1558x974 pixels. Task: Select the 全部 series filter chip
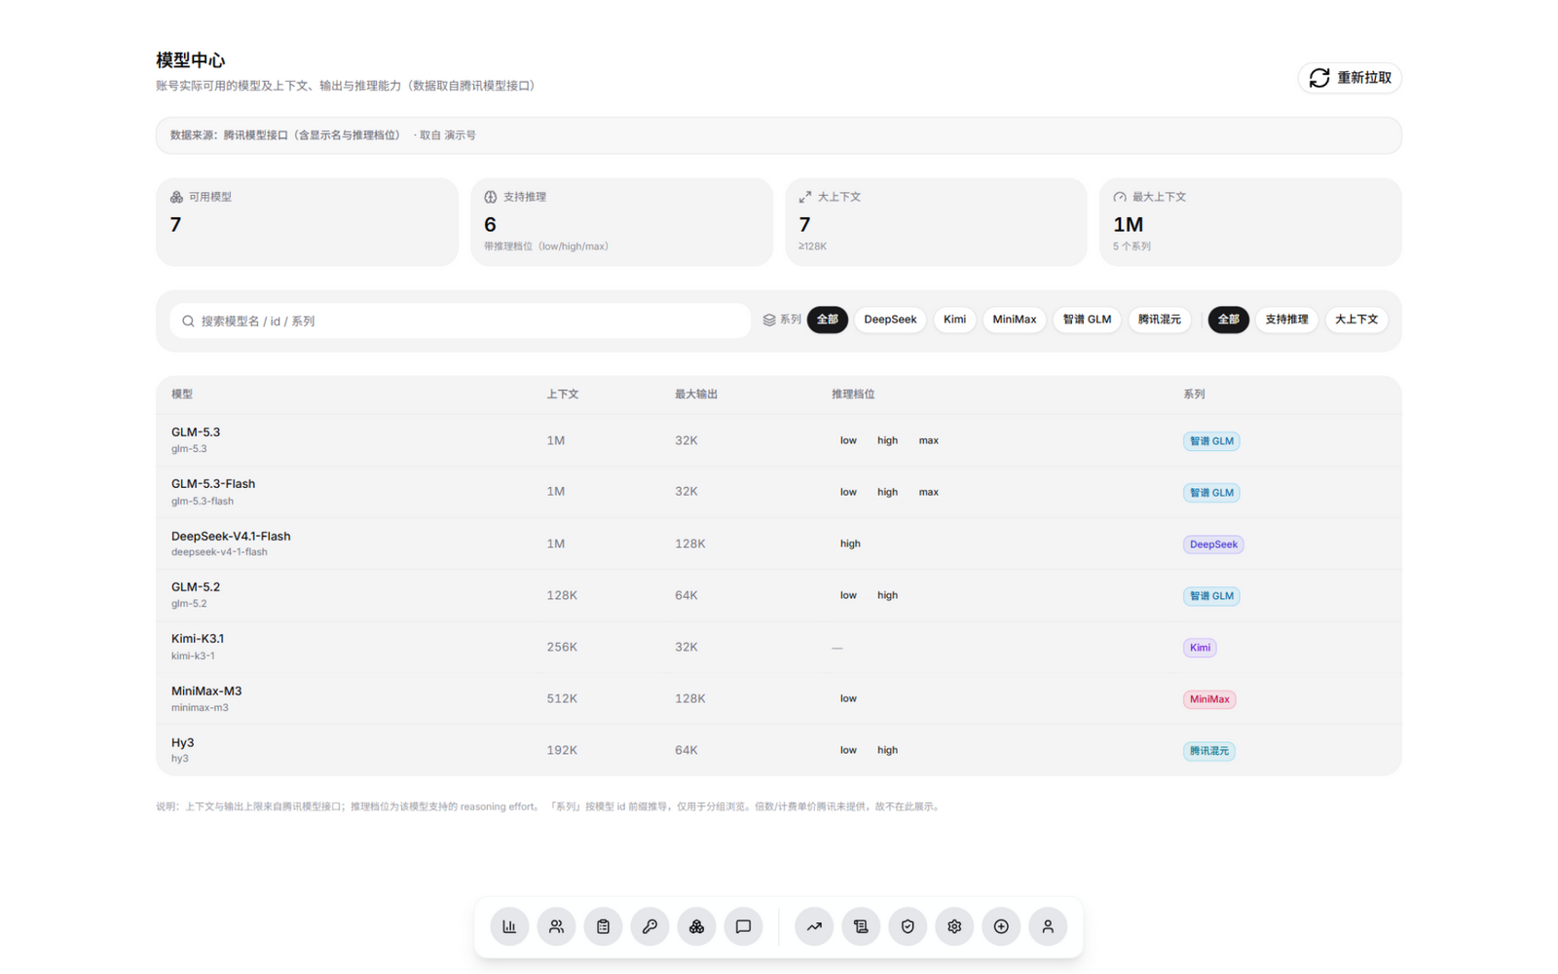click(x=828, y=319)
